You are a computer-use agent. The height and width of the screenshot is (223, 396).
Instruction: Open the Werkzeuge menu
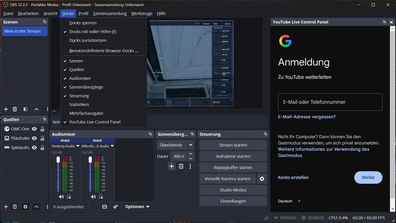142,14
